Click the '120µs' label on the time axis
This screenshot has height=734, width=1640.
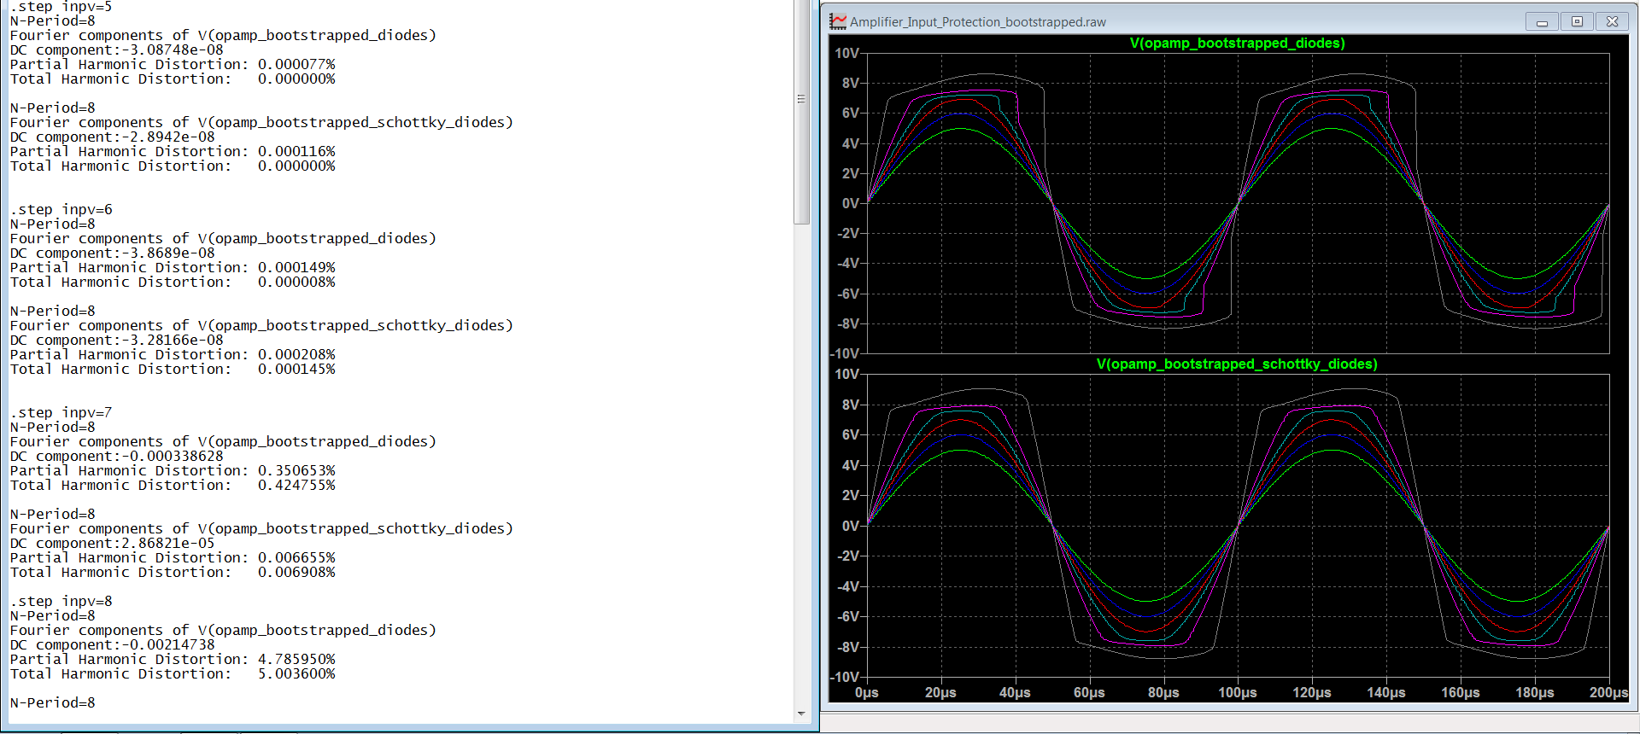point(1312,692)
